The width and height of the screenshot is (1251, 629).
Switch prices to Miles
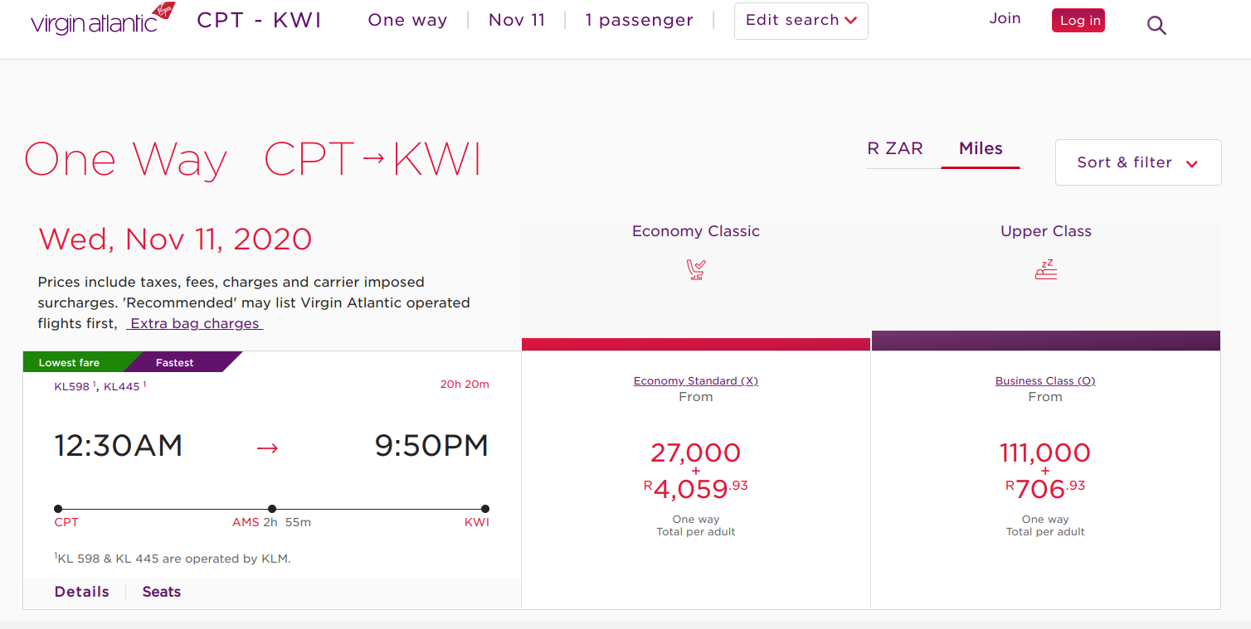click(981, 149)
